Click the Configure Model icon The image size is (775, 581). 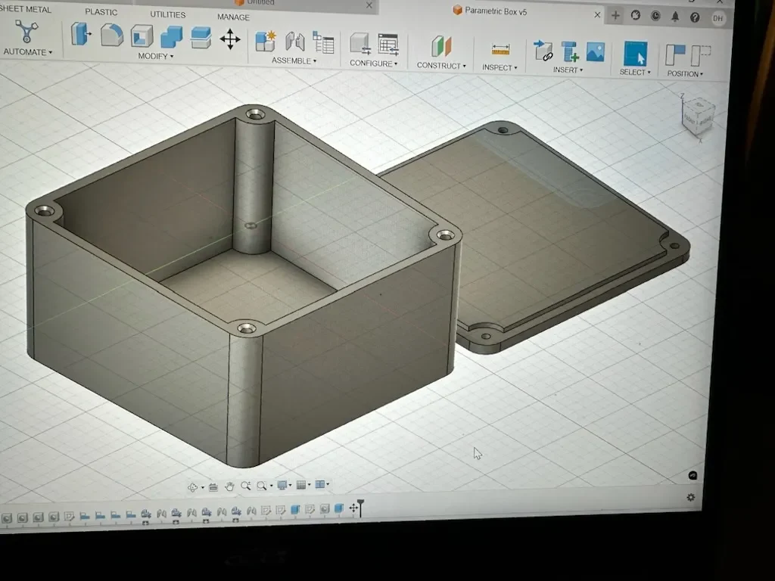360,44
